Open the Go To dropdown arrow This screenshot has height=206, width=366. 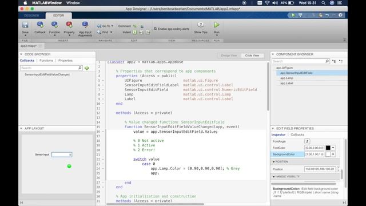pyautogui.click(x=112, y=26)
